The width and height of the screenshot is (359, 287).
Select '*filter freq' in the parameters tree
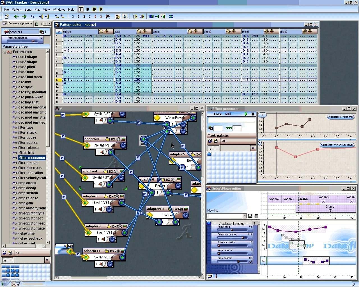coord(26,153)
